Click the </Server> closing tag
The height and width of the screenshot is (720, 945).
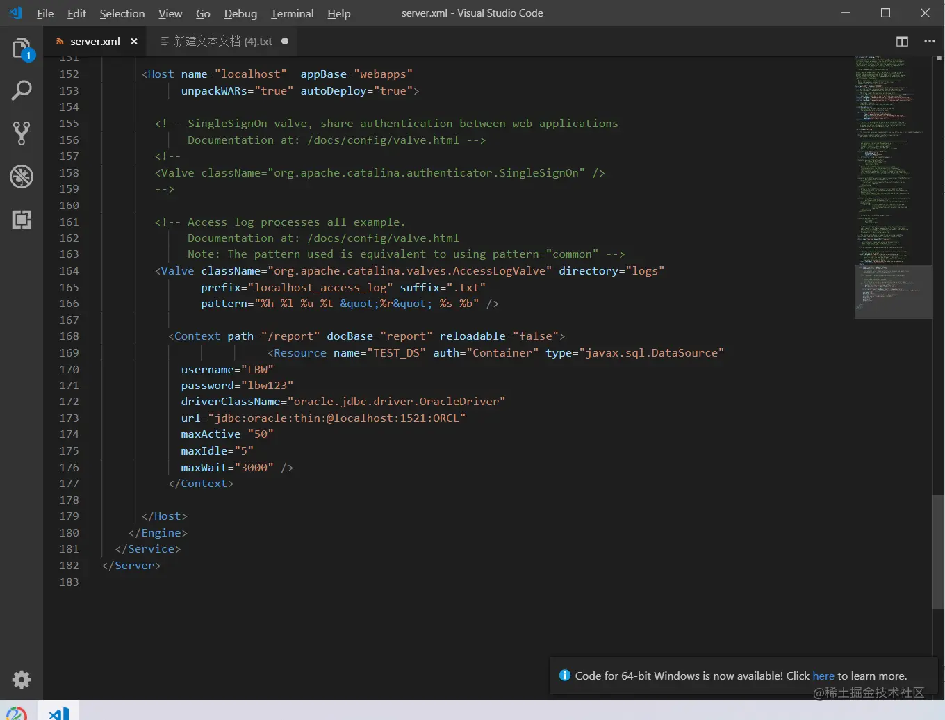point(131,566)
